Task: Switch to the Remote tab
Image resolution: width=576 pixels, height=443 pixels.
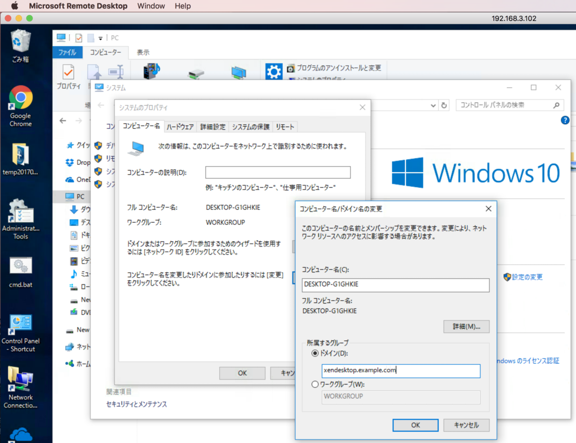Action: pos(285,127)
